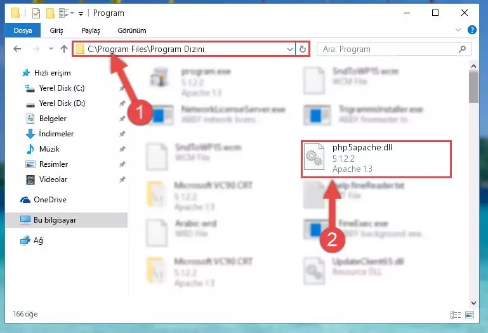This screenshot has width=488, height=333.
Task: Go up one folder level
Action: click(x=64, y=49)
